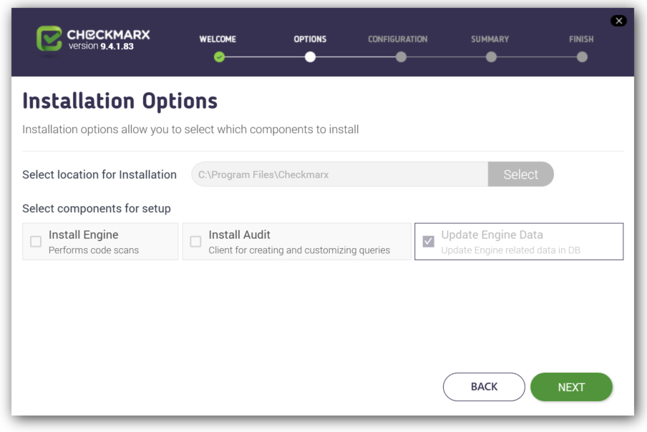Click the 'Install Audit' label text
The width and height of the screenshot is (647, 432).
click(239, 235)
